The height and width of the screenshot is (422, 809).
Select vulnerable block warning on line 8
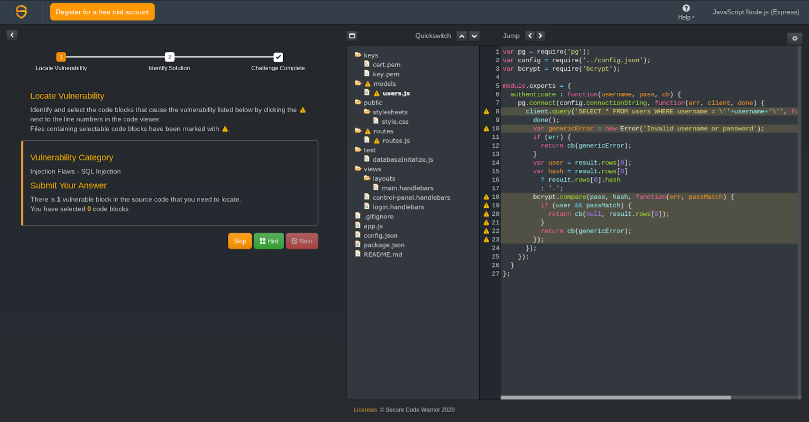pos(486,112)
